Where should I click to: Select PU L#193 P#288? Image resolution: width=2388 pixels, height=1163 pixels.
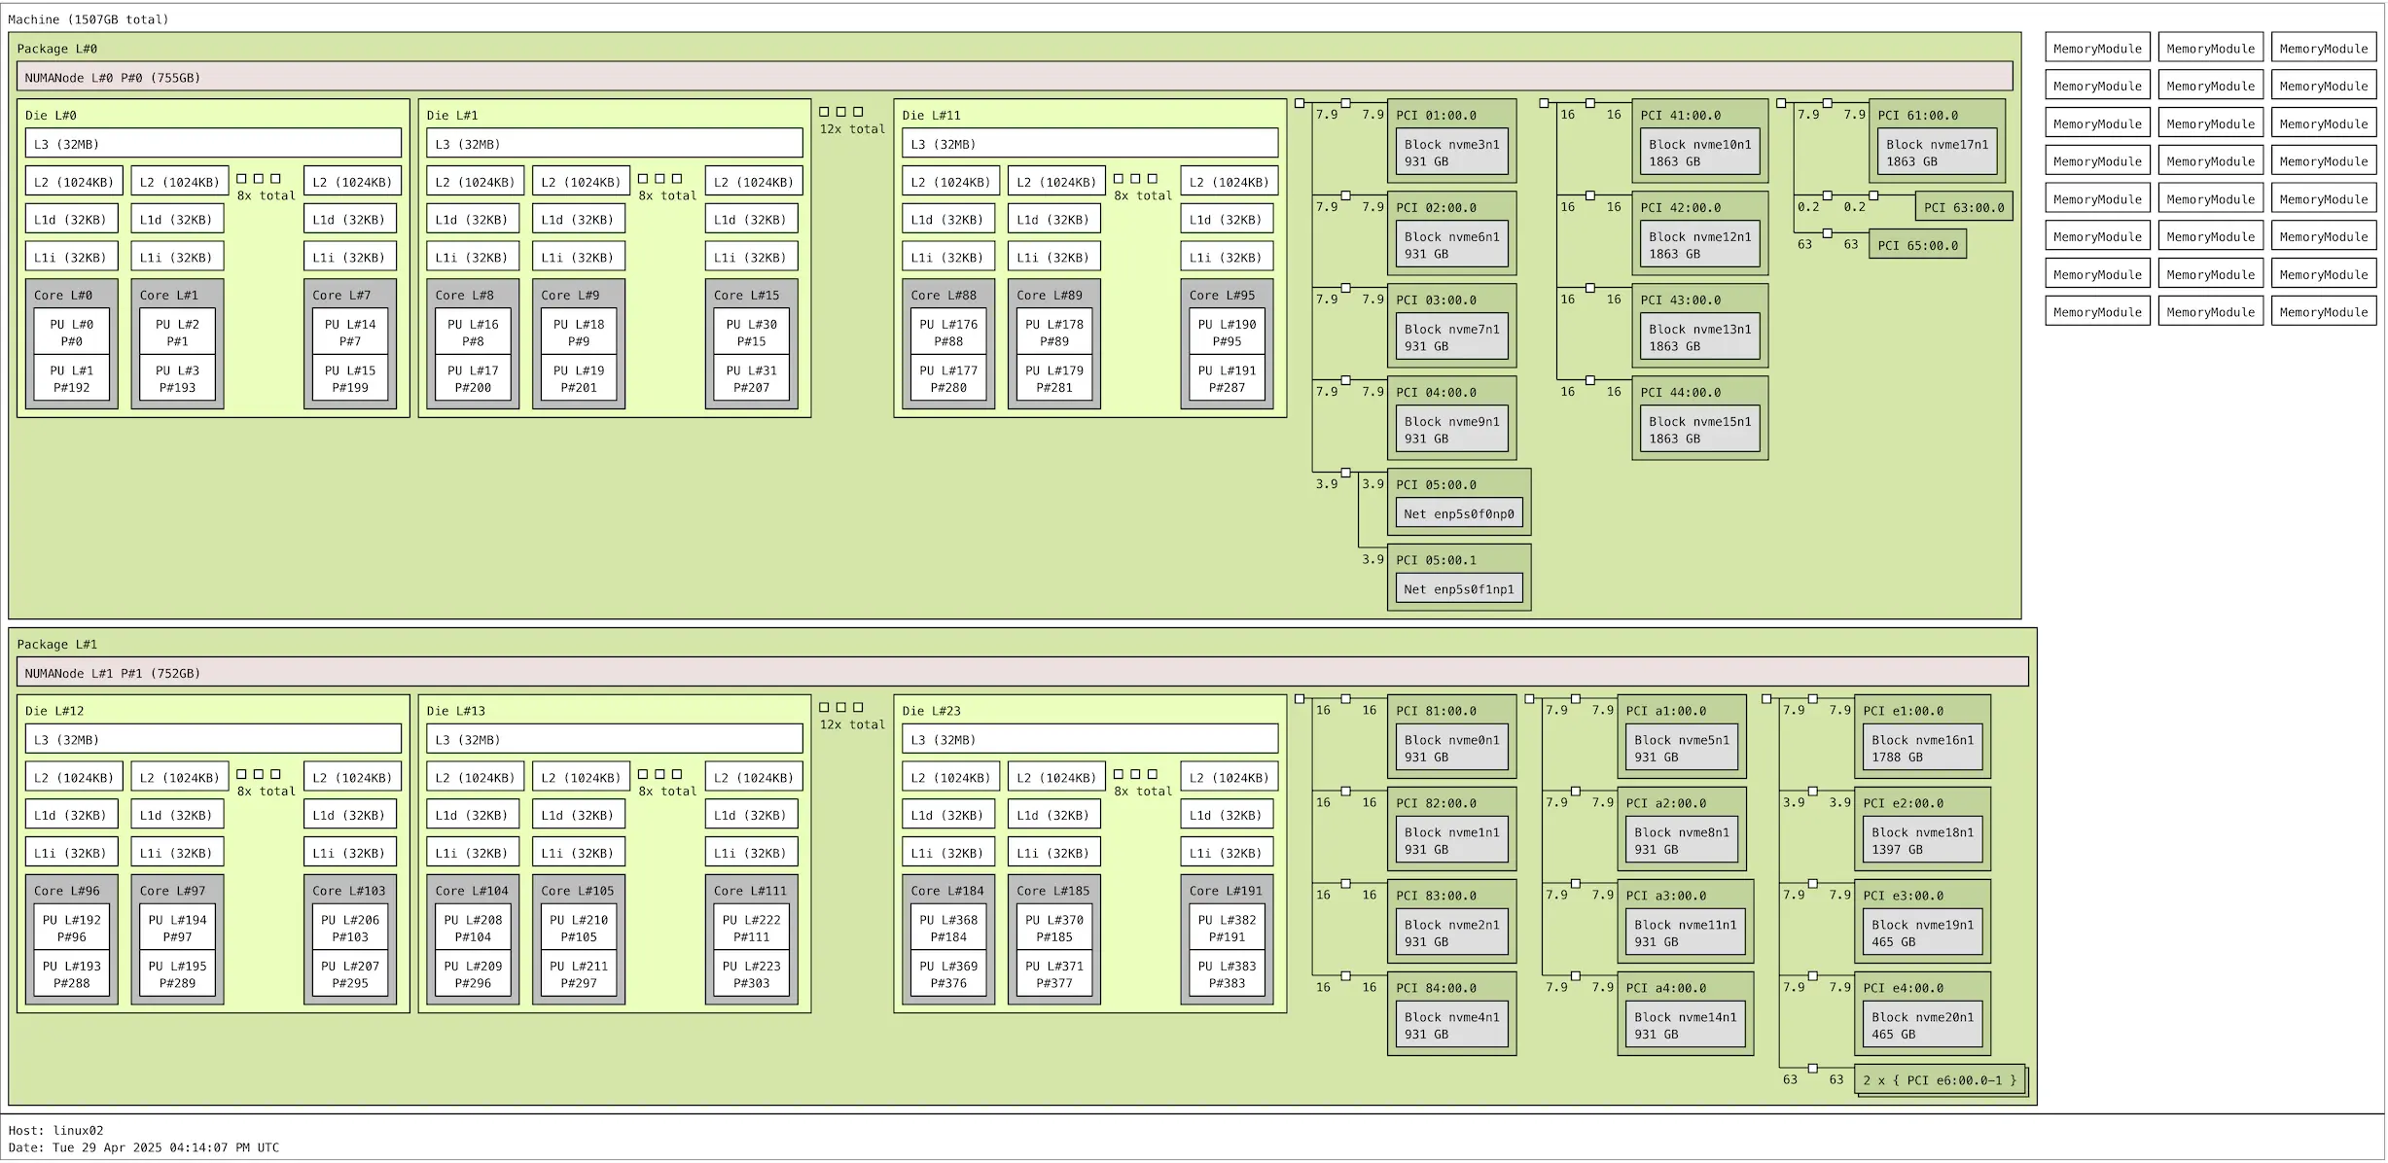[x=72, y=974]
